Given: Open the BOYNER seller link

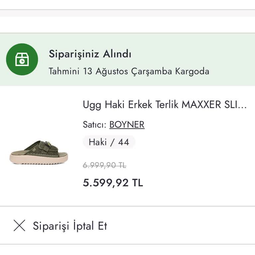Looking at the screenshot, I should [x=127, y=125].
